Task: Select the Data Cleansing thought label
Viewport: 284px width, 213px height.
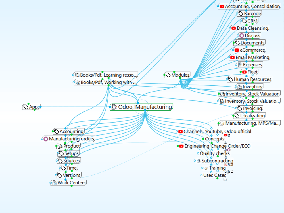Action: pos(252,28)
